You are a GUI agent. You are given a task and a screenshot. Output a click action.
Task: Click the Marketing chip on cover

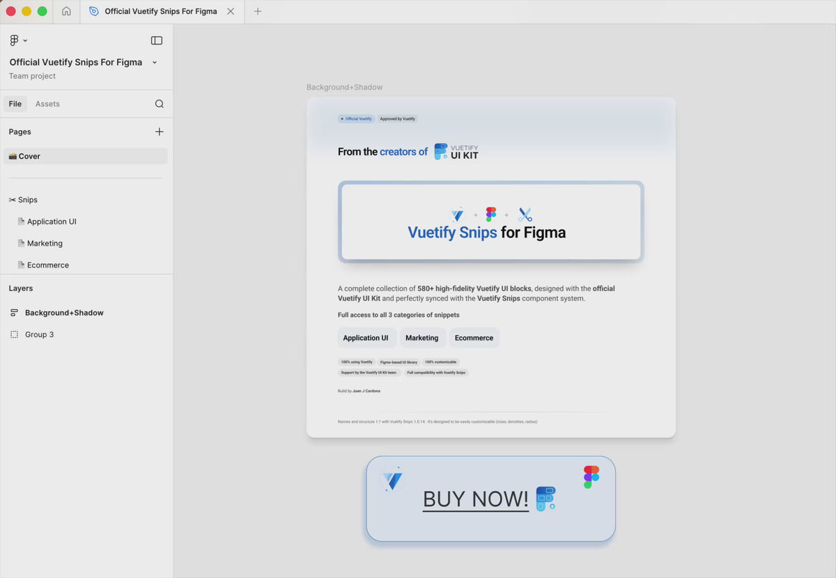point(422,338)
